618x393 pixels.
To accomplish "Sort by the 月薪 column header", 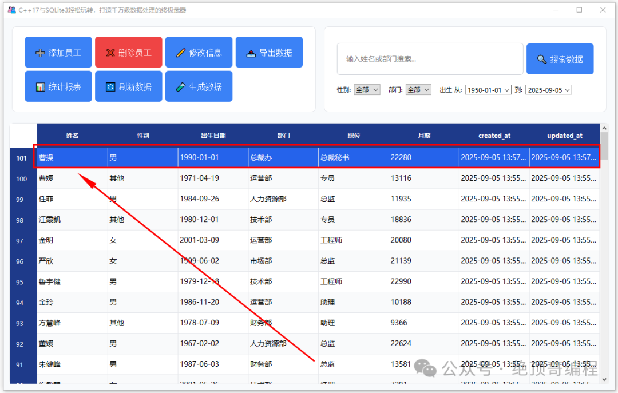I will (424, 135).
